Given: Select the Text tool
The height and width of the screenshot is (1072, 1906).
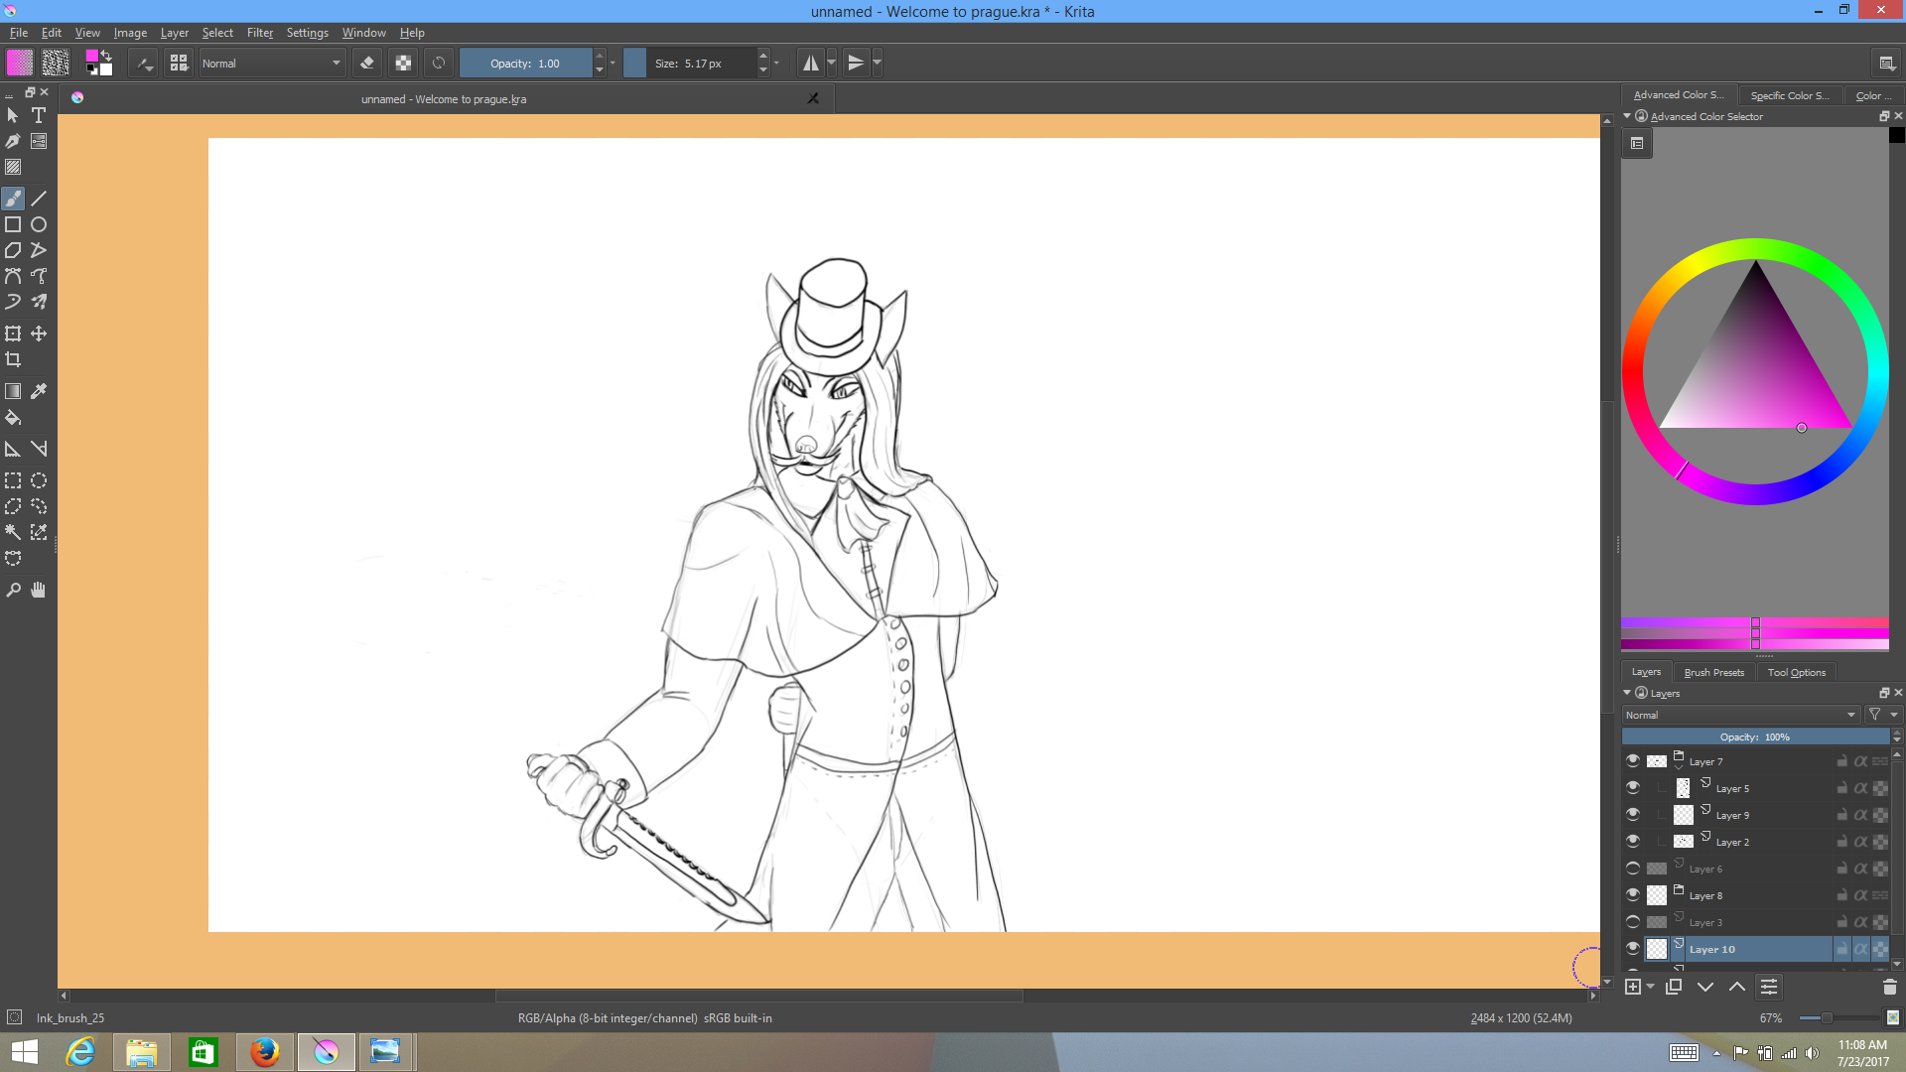Looking at the screenshot, I should [x=39, y=115].
